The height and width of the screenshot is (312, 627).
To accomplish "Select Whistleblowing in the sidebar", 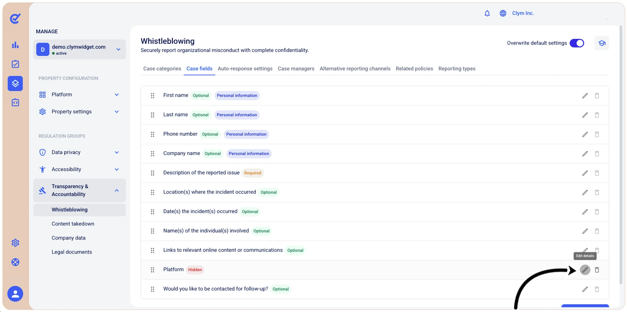I will [79, 210].
